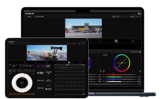The height and width of the screenshot is (99, 160).
Task: Click the orange slider bar below the focus wheel
Action: pos(22,94)
